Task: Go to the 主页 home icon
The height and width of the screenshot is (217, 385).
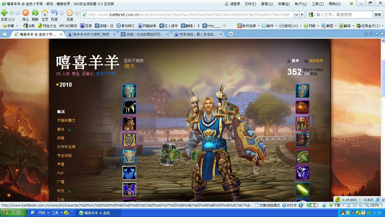Action: [45, 13]
